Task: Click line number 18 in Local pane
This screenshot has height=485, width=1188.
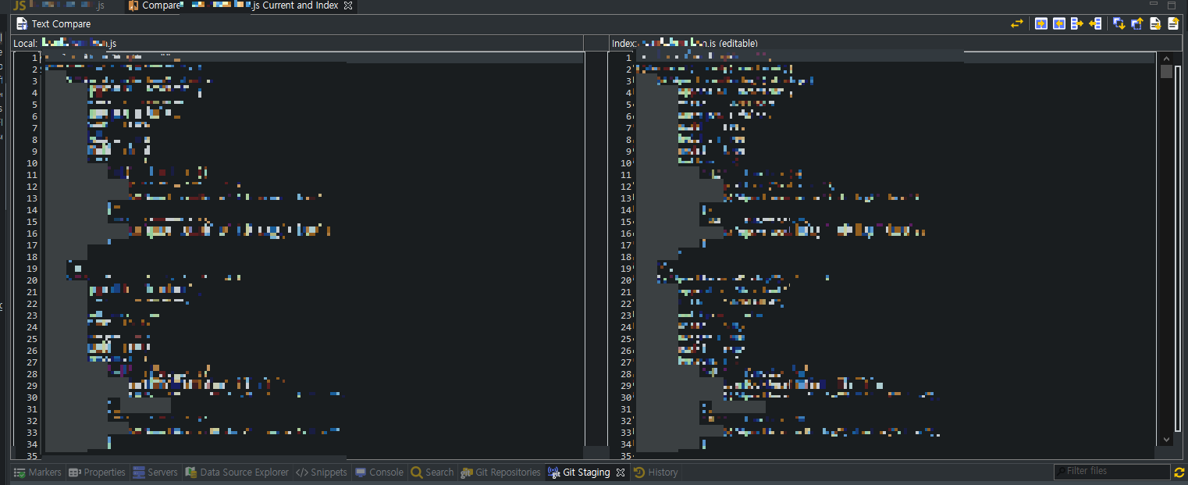Action: point(32,257)
